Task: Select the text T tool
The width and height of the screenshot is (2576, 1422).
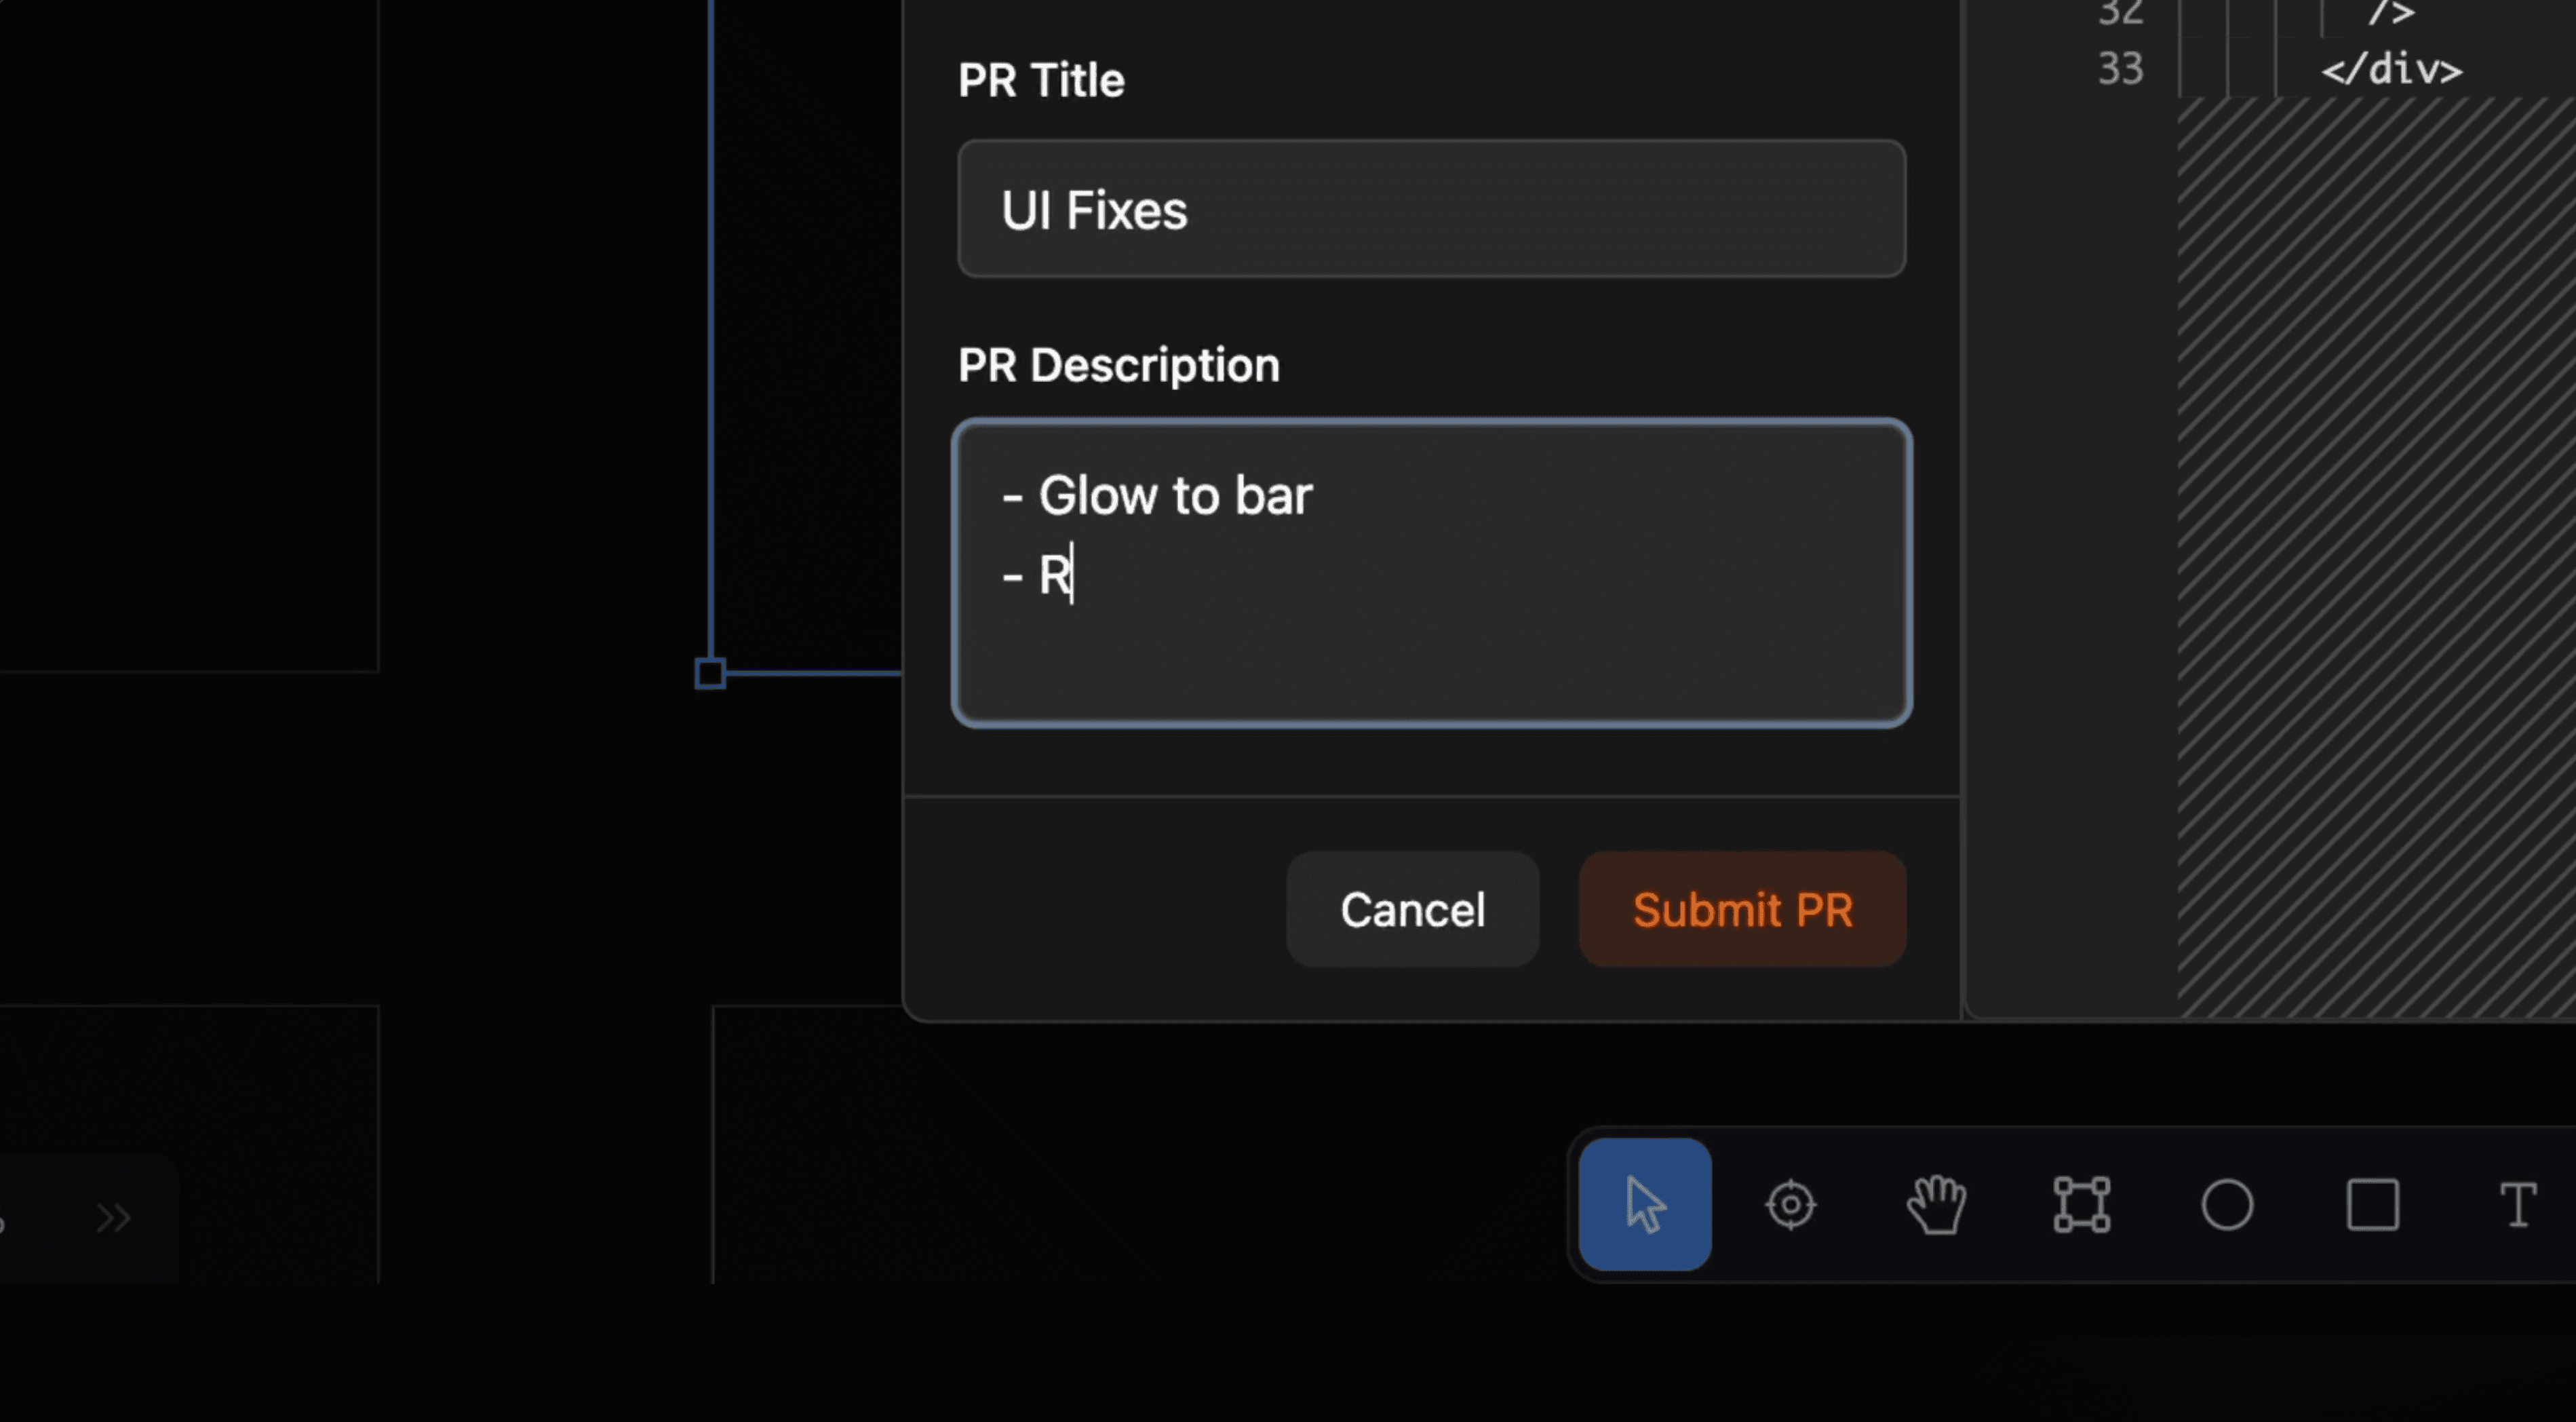Action: tap(2518, 1204)
